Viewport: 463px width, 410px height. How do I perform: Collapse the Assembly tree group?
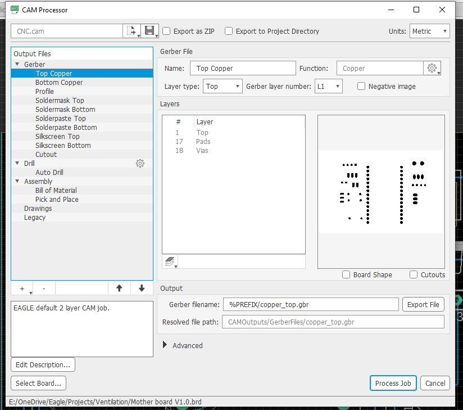click(x=17, y=181)
